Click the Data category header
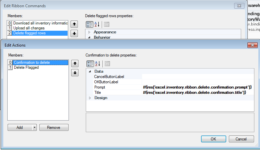Image resolution: width=260 pixels, height=150 pixels. coord(99,71)
